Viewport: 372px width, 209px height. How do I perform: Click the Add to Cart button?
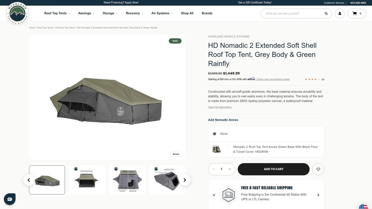click(273, 169)
